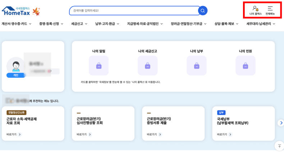Open the 세금신고 menu
This screenshot has height=153, width=284.
[x=77, y=24]
